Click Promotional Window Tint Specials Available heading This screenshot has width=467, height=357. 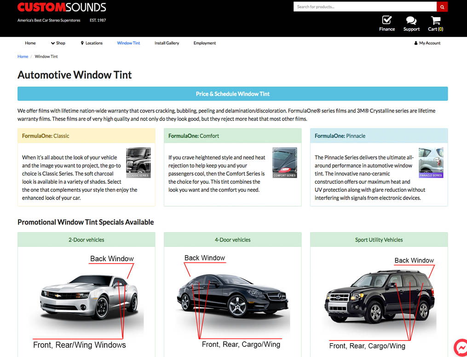click(86, 222)
